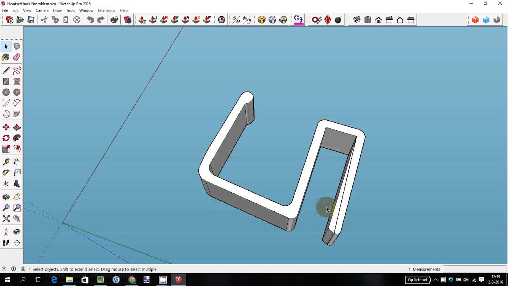Choose the Line pencil tool
This screenshot has height=286, width=508.
6,71
